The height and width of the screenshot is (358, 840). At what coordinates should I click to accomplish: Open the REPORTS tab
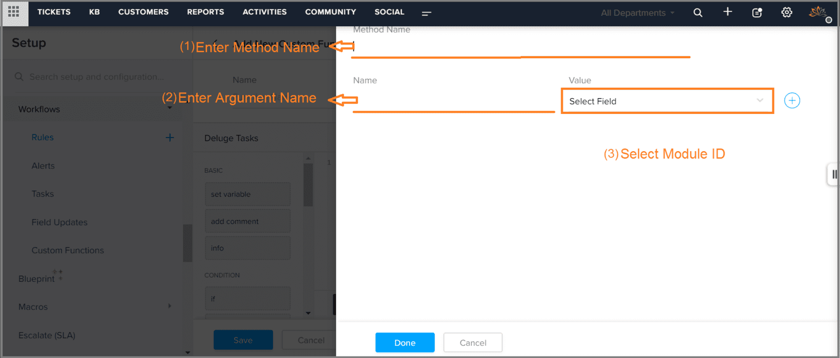[x=205, y=12]
